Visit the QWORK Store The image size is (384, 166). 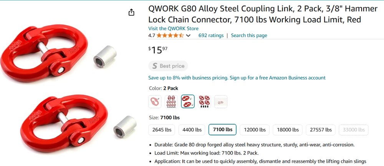click(173, 28)
